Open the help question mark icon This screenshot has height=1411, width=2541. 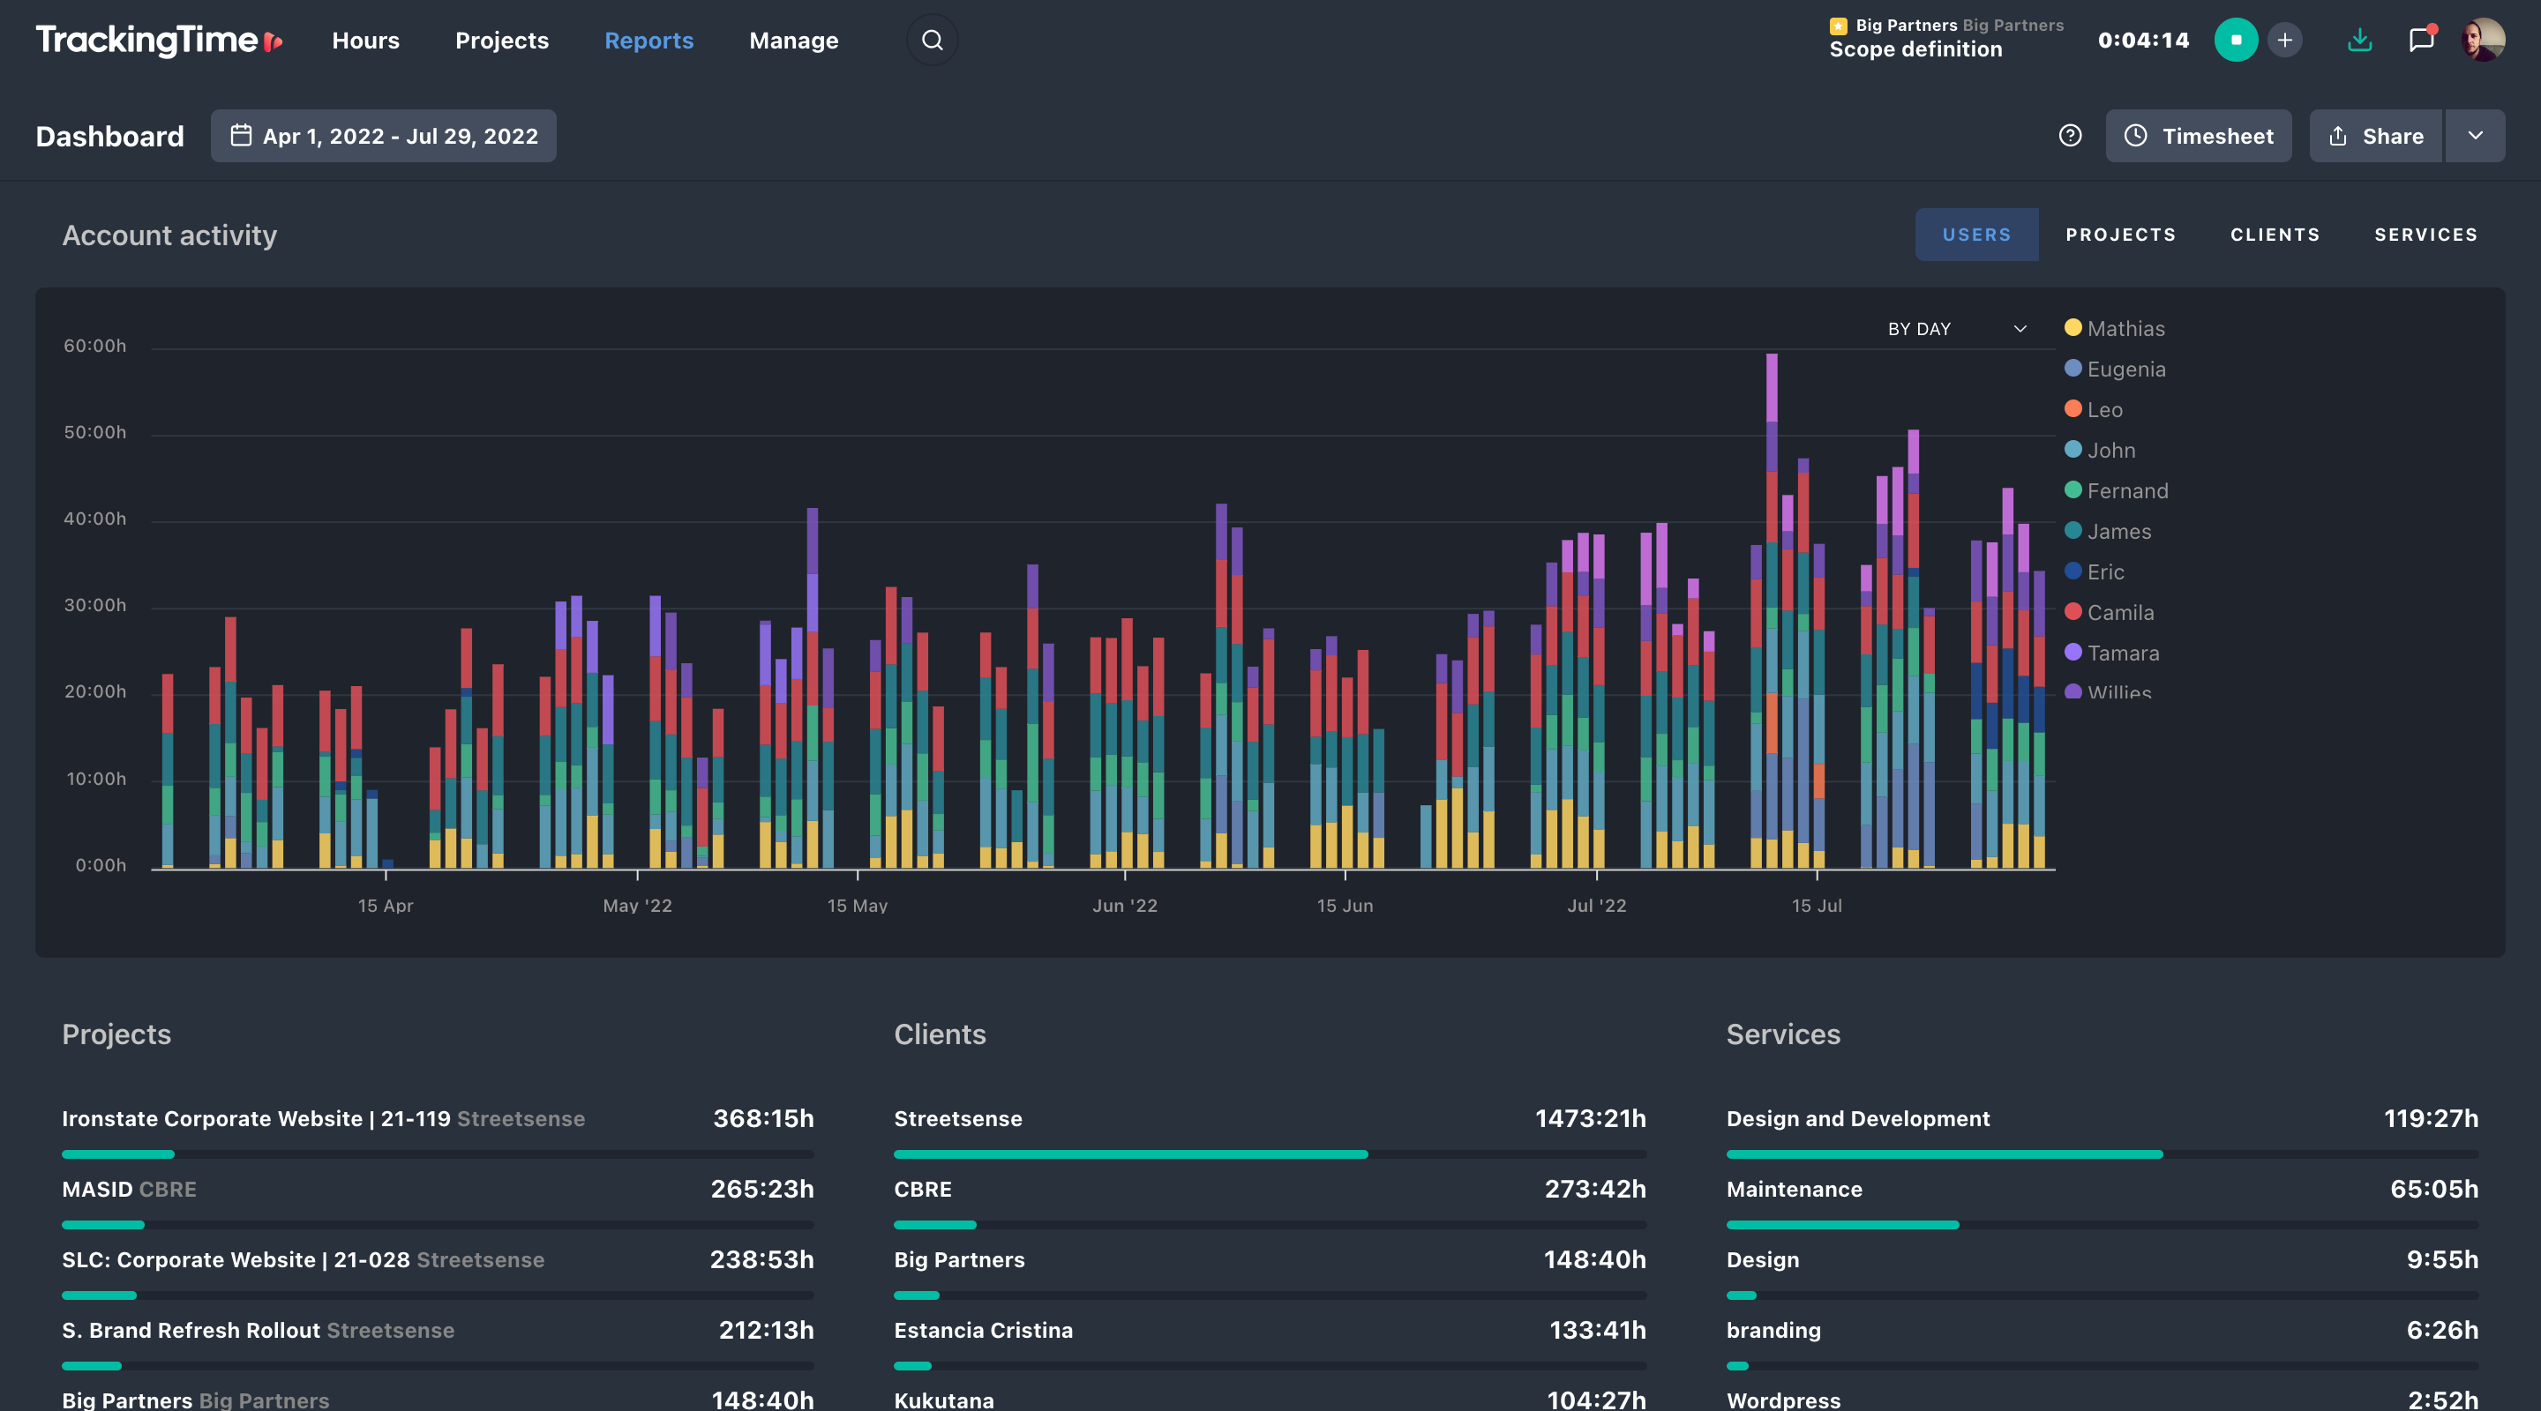tap(2068, 136)
